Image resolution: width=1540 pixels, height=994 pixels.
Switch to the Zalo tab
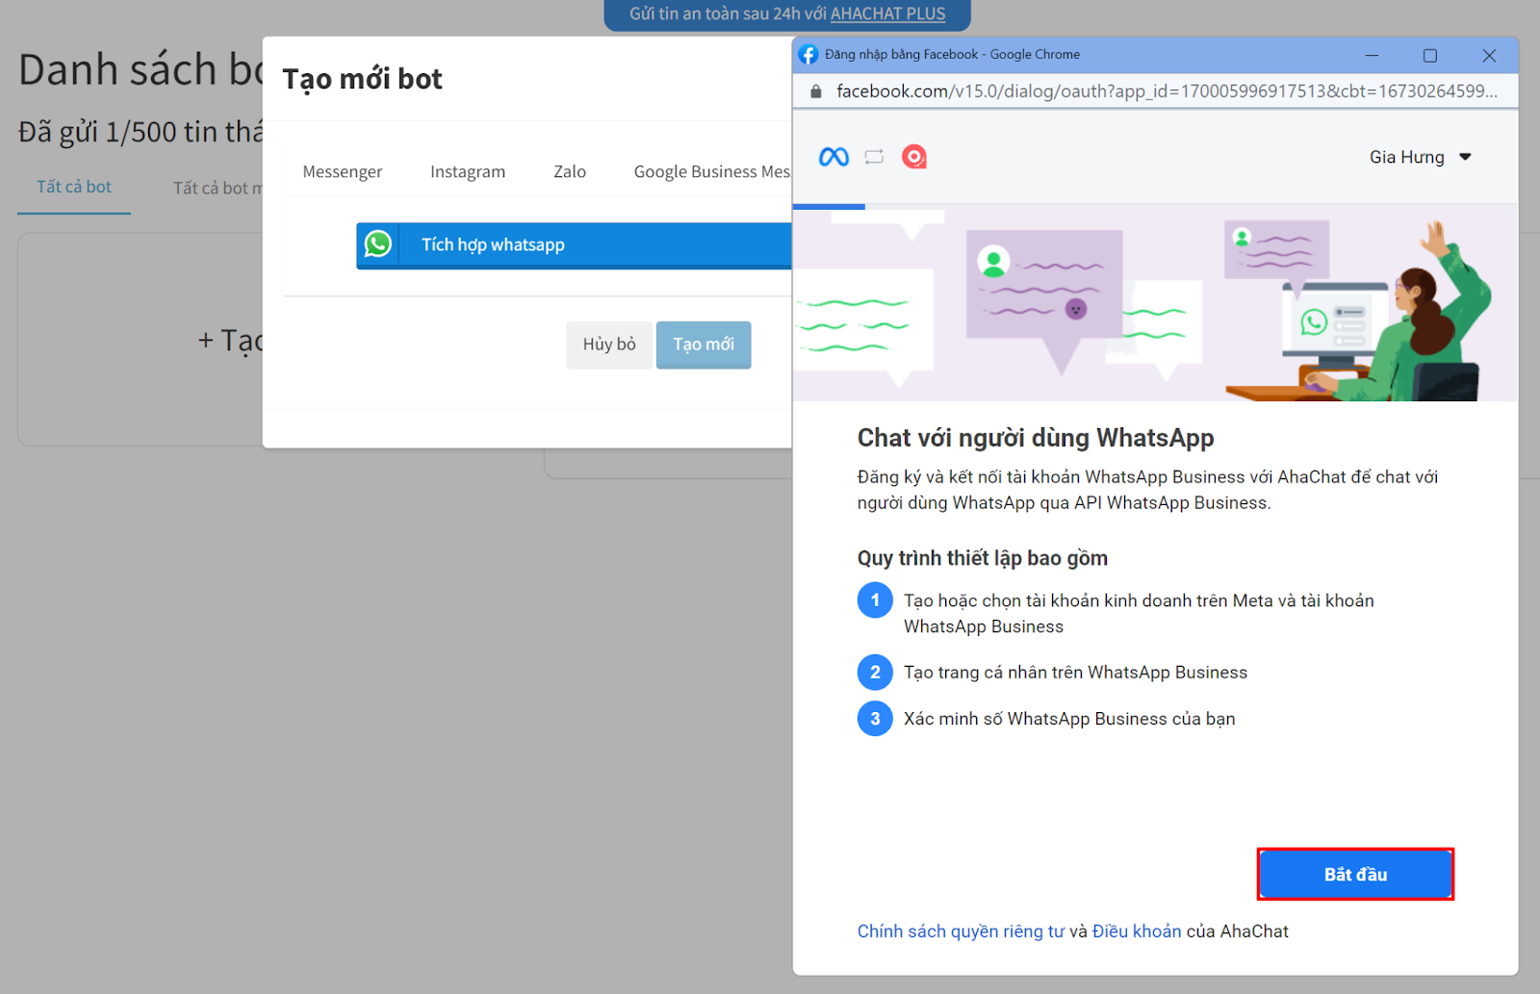pos(570,171)
